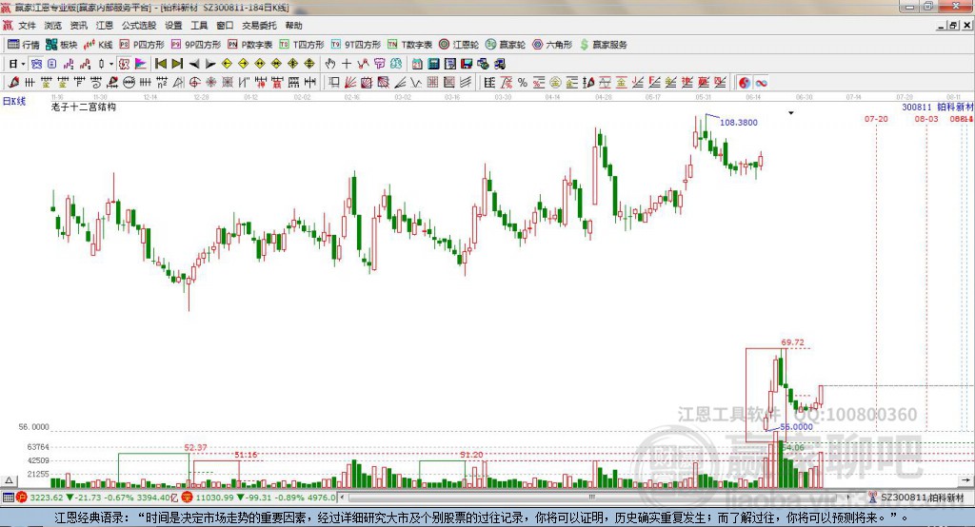This screenshot has width=975, height=527.
Task: Select the zigzag wave line tool
Action: (416, 82)
